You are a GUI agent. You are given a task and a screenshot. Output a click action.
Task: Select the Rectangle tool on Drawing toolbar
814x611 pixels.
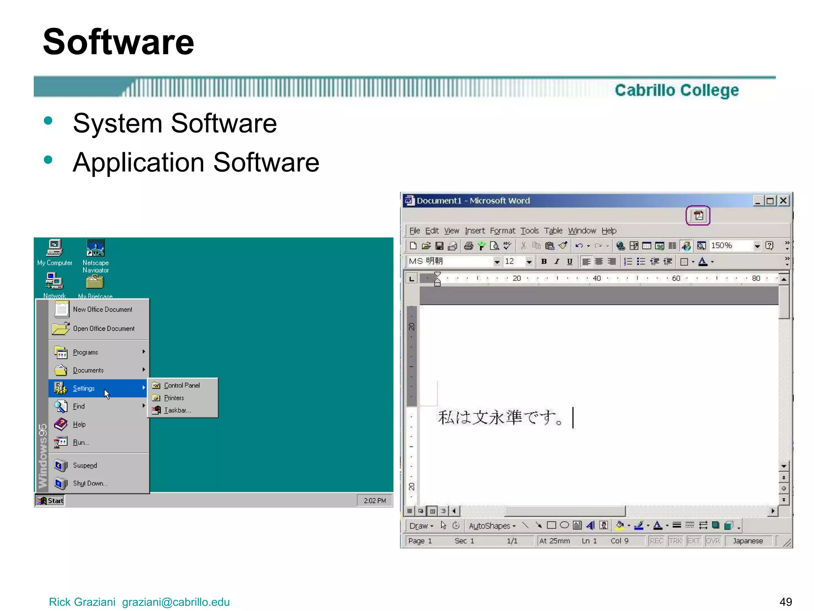(551, 525)
